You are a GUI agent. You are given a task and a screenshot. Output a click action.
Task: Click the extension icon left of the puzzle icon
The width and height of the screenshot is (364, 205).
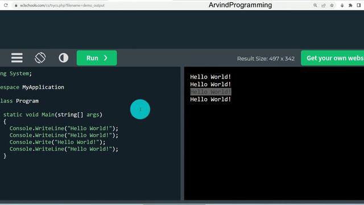click(x=342, y=5)
